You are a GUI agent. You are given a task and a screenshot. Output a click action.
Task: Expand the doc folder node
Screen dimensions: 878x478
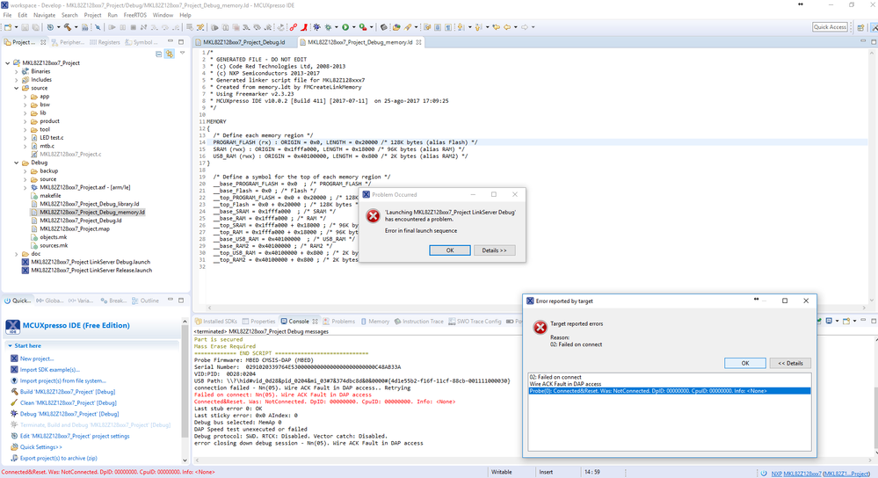tap(16, 254)
